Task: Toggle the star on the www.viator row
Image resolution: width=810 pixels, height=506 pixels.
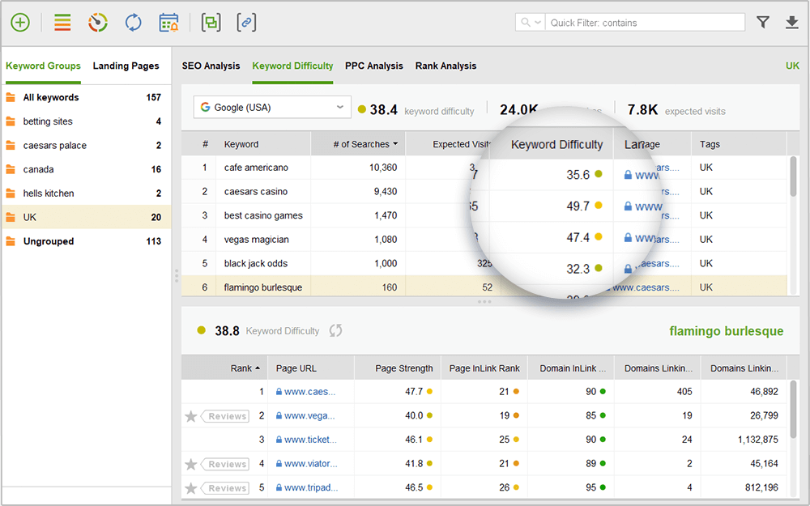Action: [x=191, y=464]
